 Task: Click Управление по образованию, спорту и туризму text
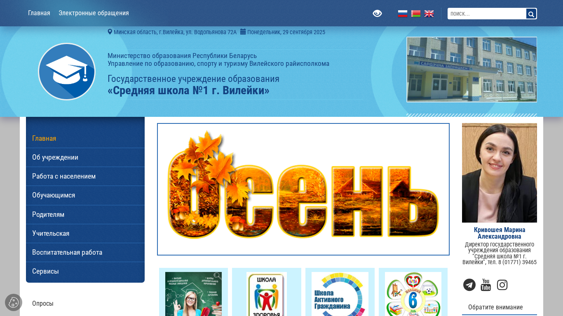[218, 63]
